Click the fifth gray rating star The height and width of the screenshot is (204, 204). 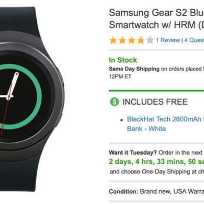(x=150, y=40)
